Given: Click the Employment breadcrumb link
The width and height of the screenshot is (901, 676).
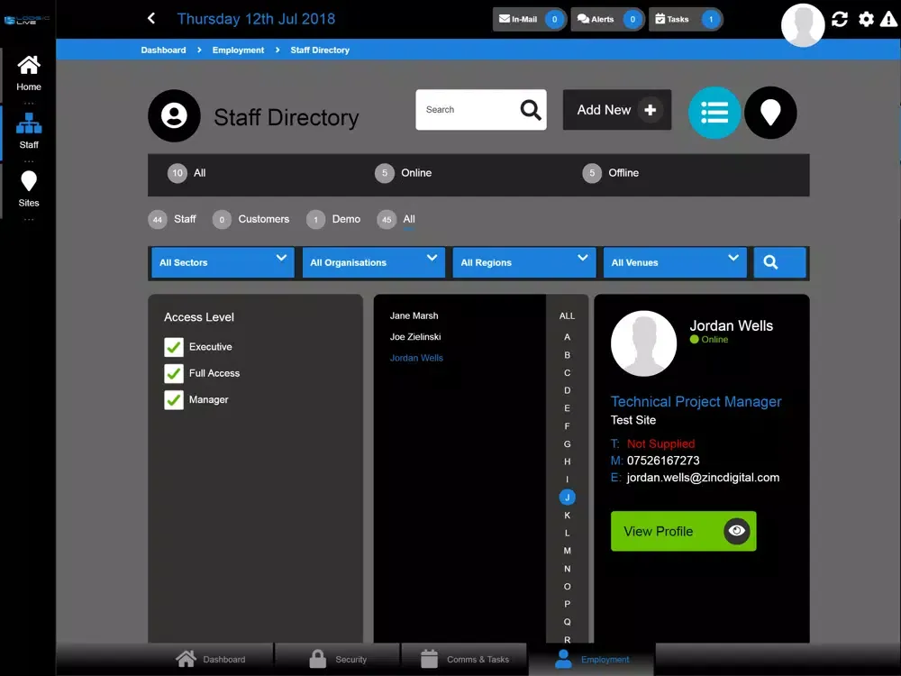Looking at the screenshot, I should 238,50.
